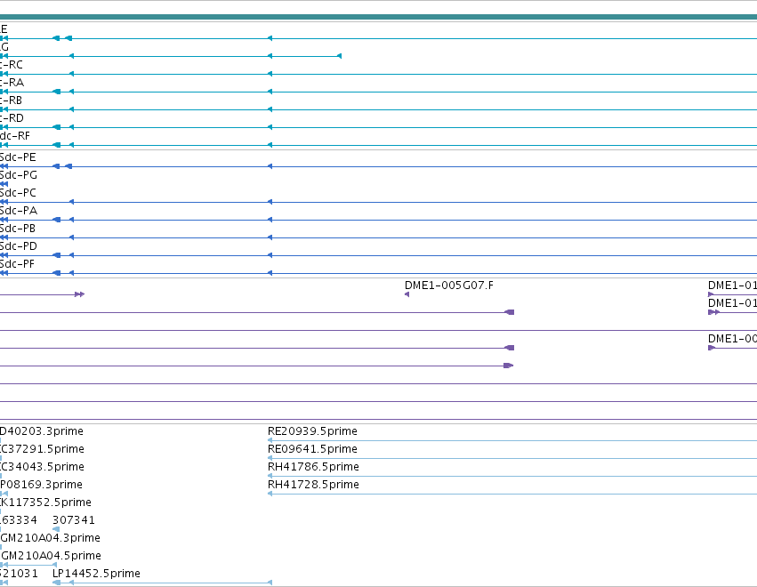
Task: Select the C34043.5prime label
Action: pyautogui.click(x=42, y=467)
